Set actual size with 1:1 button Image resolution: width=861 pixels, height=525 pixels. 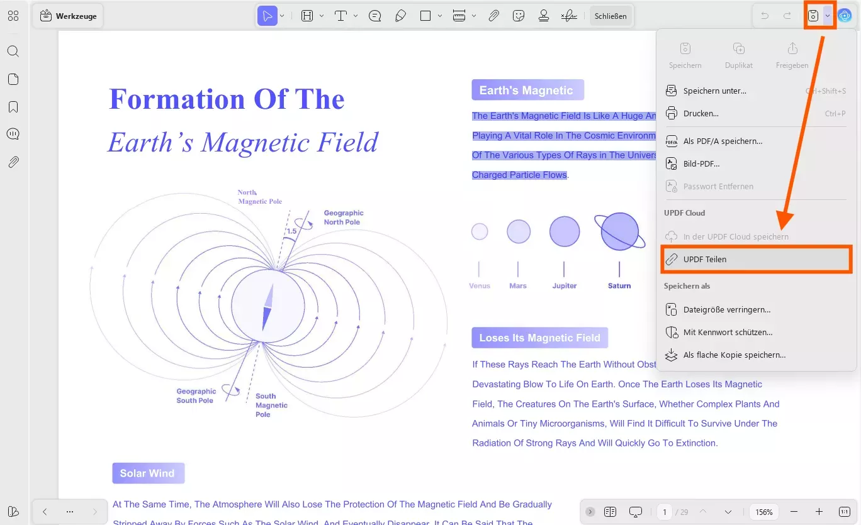click(x=845, y=512)
